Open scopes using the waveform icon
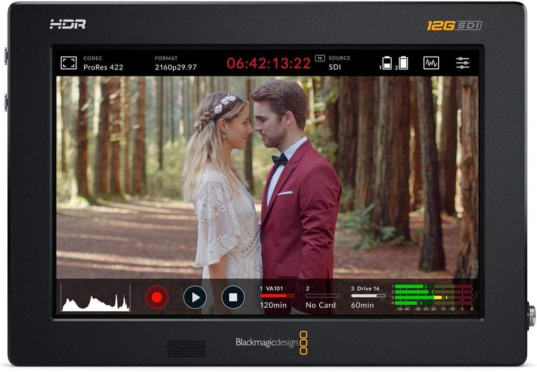This screenshot has width=537, height=372. point(431,62)
